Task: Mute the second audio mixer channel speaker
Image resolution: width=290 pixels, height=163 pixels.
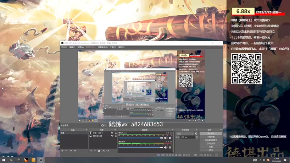Action: 166,147
